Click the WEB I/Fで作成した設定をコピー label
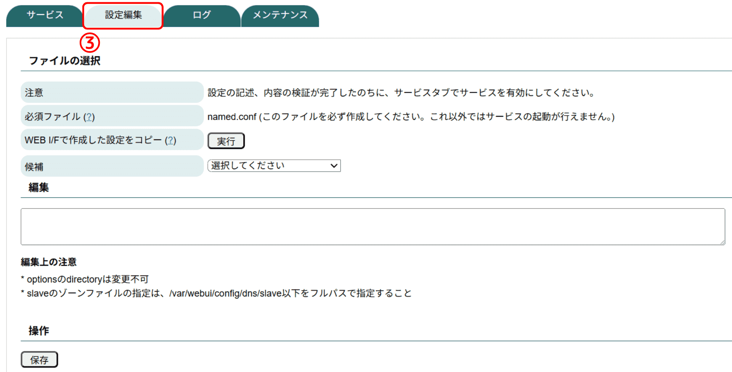This screenshot has width=732, height=372. [93, 140]
